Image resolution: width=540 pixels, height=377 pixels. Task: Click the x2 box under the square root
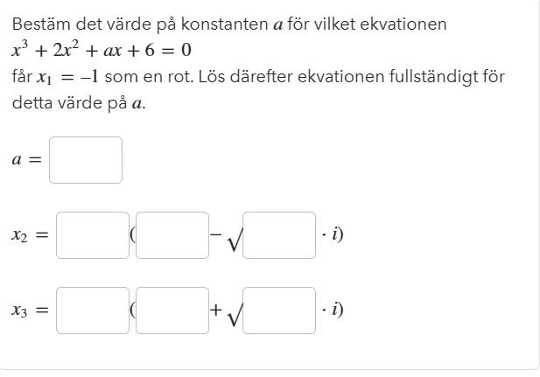pyautogui.click(x=279, y=235)
